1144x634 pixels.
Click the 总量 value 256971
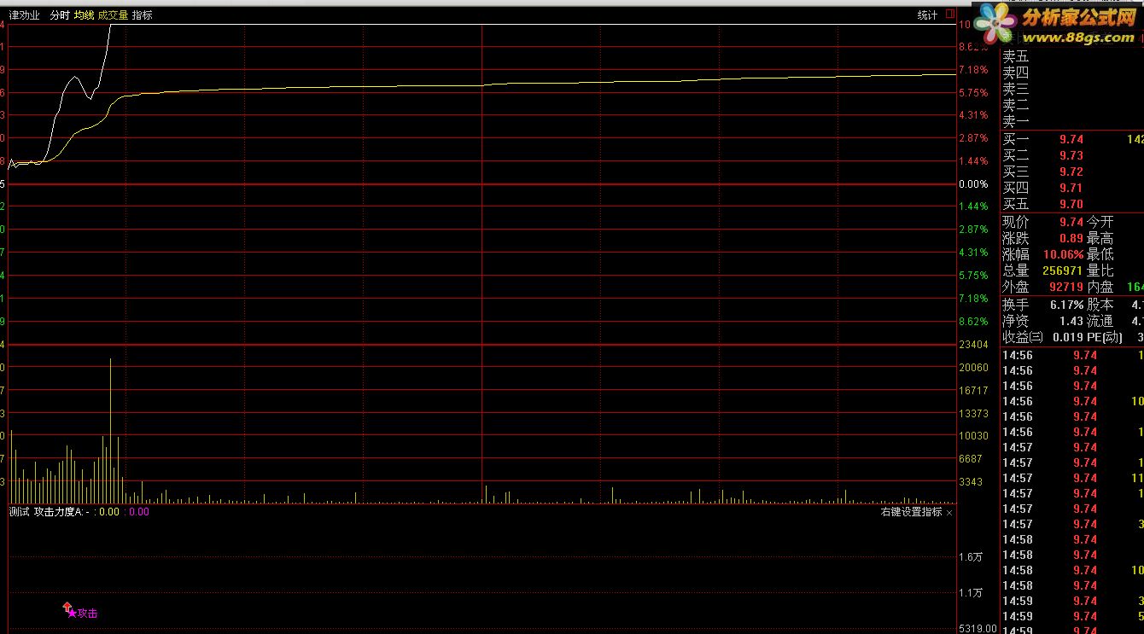tap(1063, 270)
